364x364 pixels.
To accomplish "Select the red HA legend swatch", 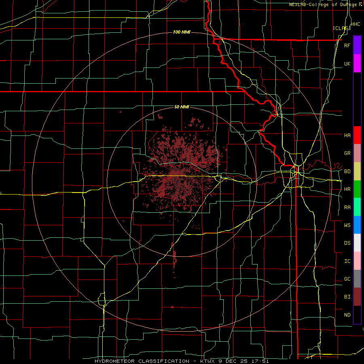I will coord(357,135).
